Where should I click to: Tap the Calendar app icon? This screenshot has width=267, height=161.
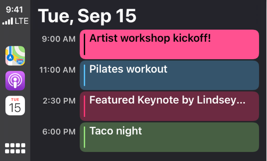point(15,105)
